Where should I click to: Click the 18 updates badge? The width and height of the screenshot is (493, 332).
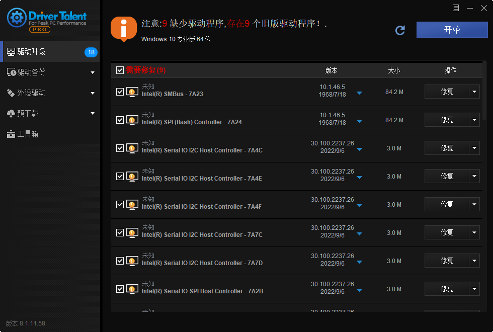(91, 52)
